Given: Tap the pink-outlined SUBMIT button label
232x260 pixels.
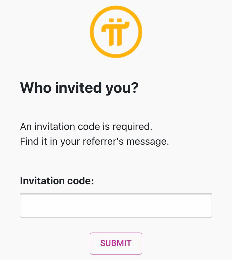Looking at the screenshot, I should pos(116,243).
